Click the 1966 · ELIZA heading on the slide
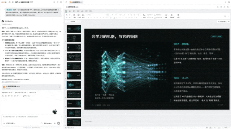231x129 pixels. click(181, 78)
